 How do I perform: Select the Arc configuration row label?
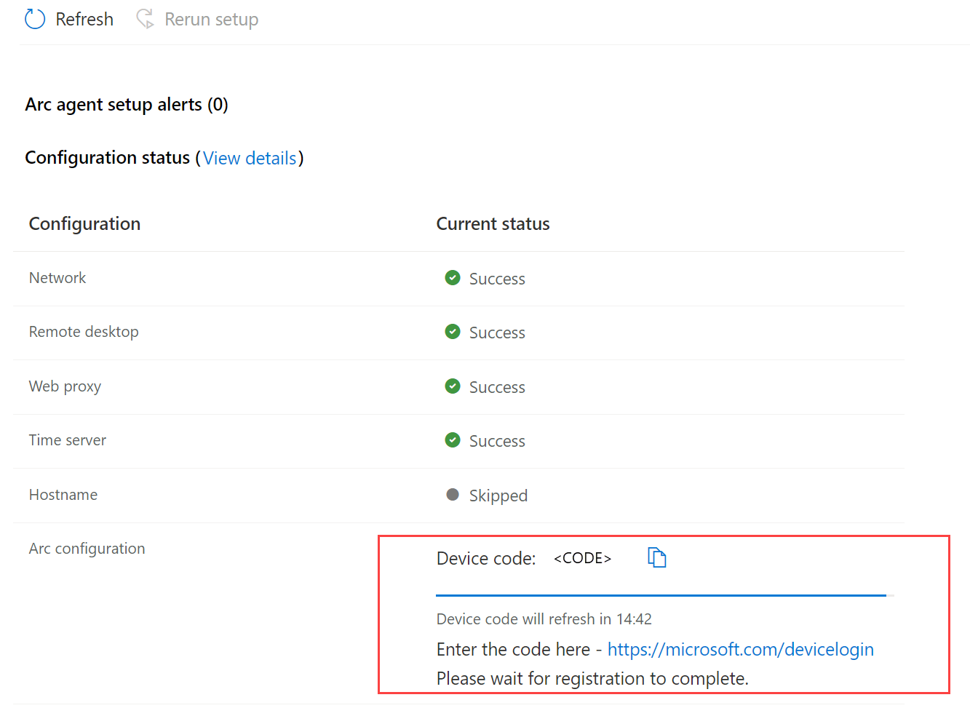pyautogui.click(x=87, y=549)
